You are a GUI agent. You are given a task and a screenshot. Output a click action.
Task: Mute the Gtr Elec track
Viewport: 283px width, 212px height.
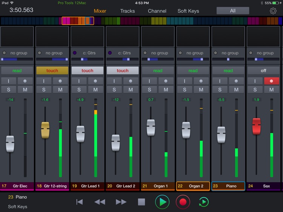click(x=25, y=90)
